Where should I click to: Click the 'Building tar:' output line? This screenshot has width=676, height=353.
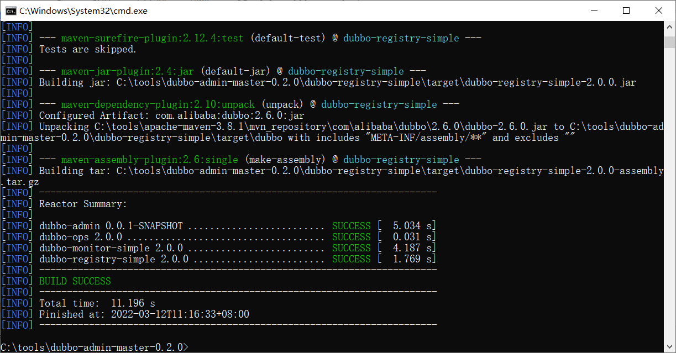click(351, 171)
